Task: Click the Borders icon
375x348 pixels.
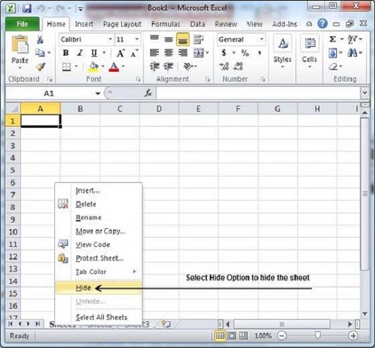Action: [x=66, y=67]
